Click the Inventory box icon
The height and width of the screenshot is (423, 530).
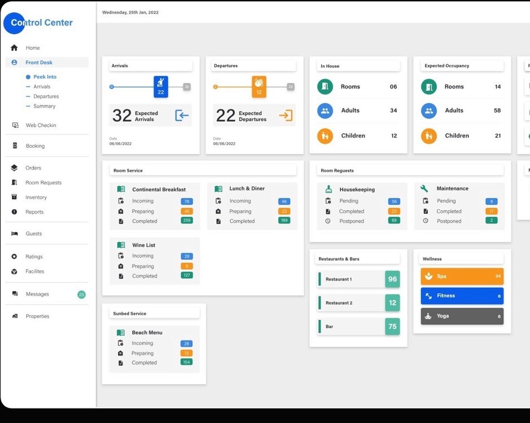click(x=14, y=197)
